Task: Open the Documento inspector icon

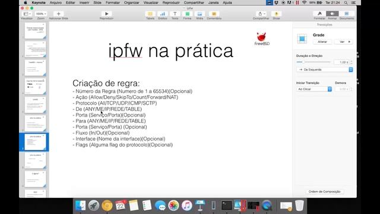Action: tap(347, 14)
